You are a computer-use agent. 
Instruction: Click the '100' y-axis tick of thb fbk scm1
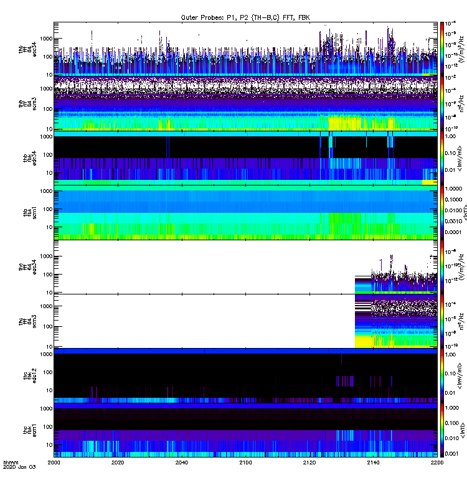48,209
